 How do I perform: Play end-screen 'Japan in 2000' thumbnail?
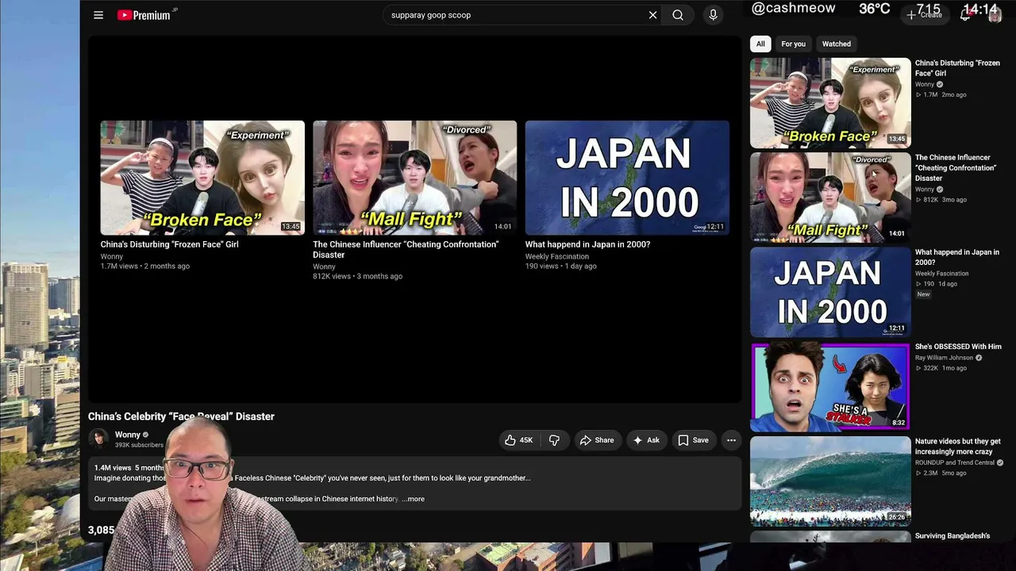(x=627, y=178)
